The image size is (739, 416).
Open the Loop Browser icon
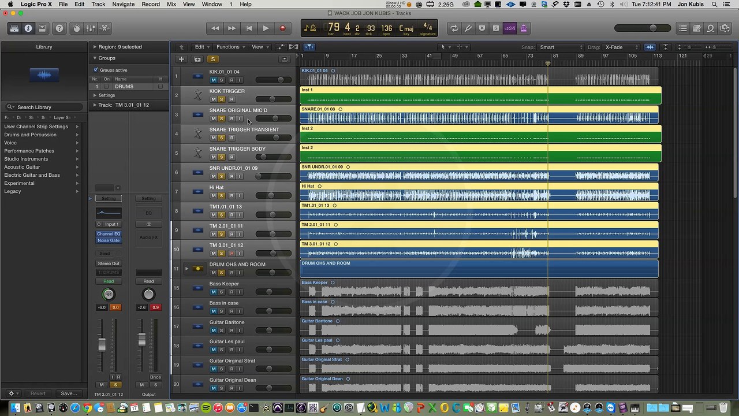[x=711, y=28]
